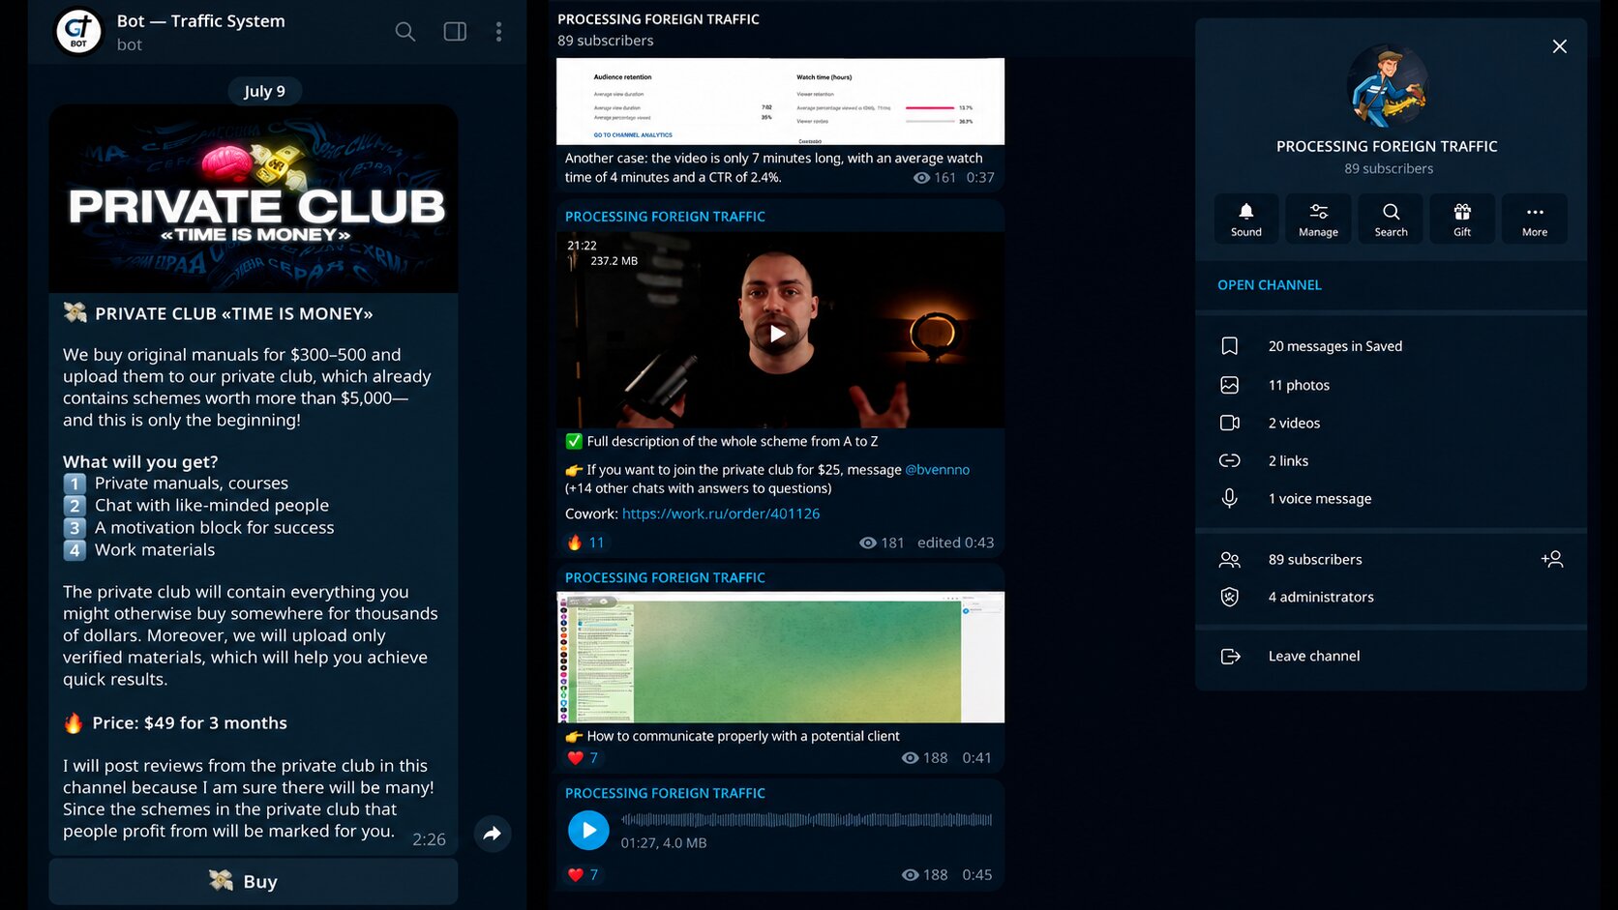Click heart reaction on client communication post
Image resolution: width=1618 pixels, height=910 pixels.
click(583, 758)
